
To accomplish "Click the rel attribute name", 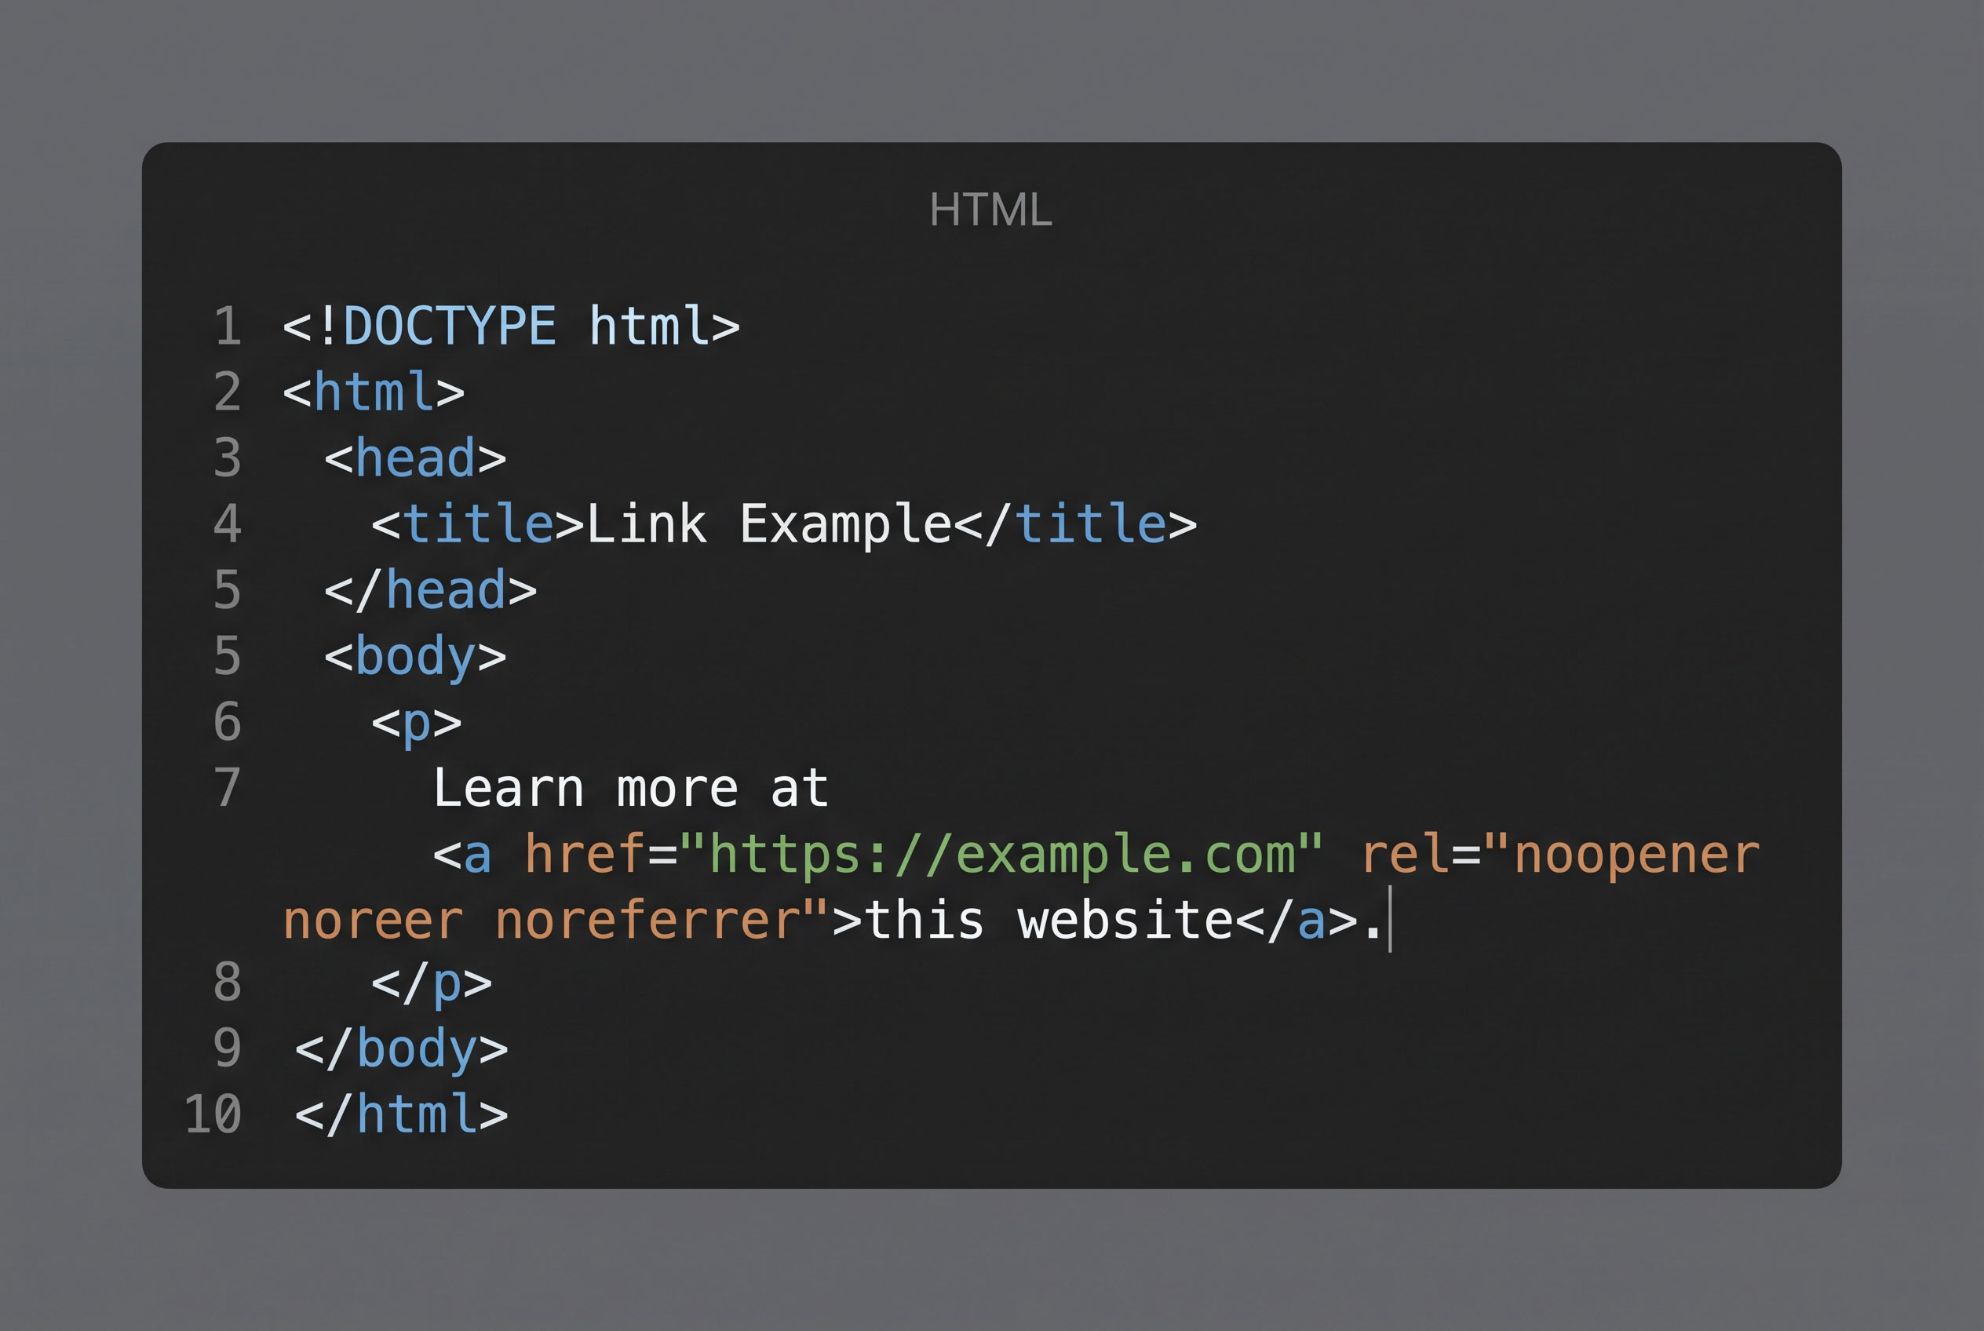I will (x=1405, y=854).
